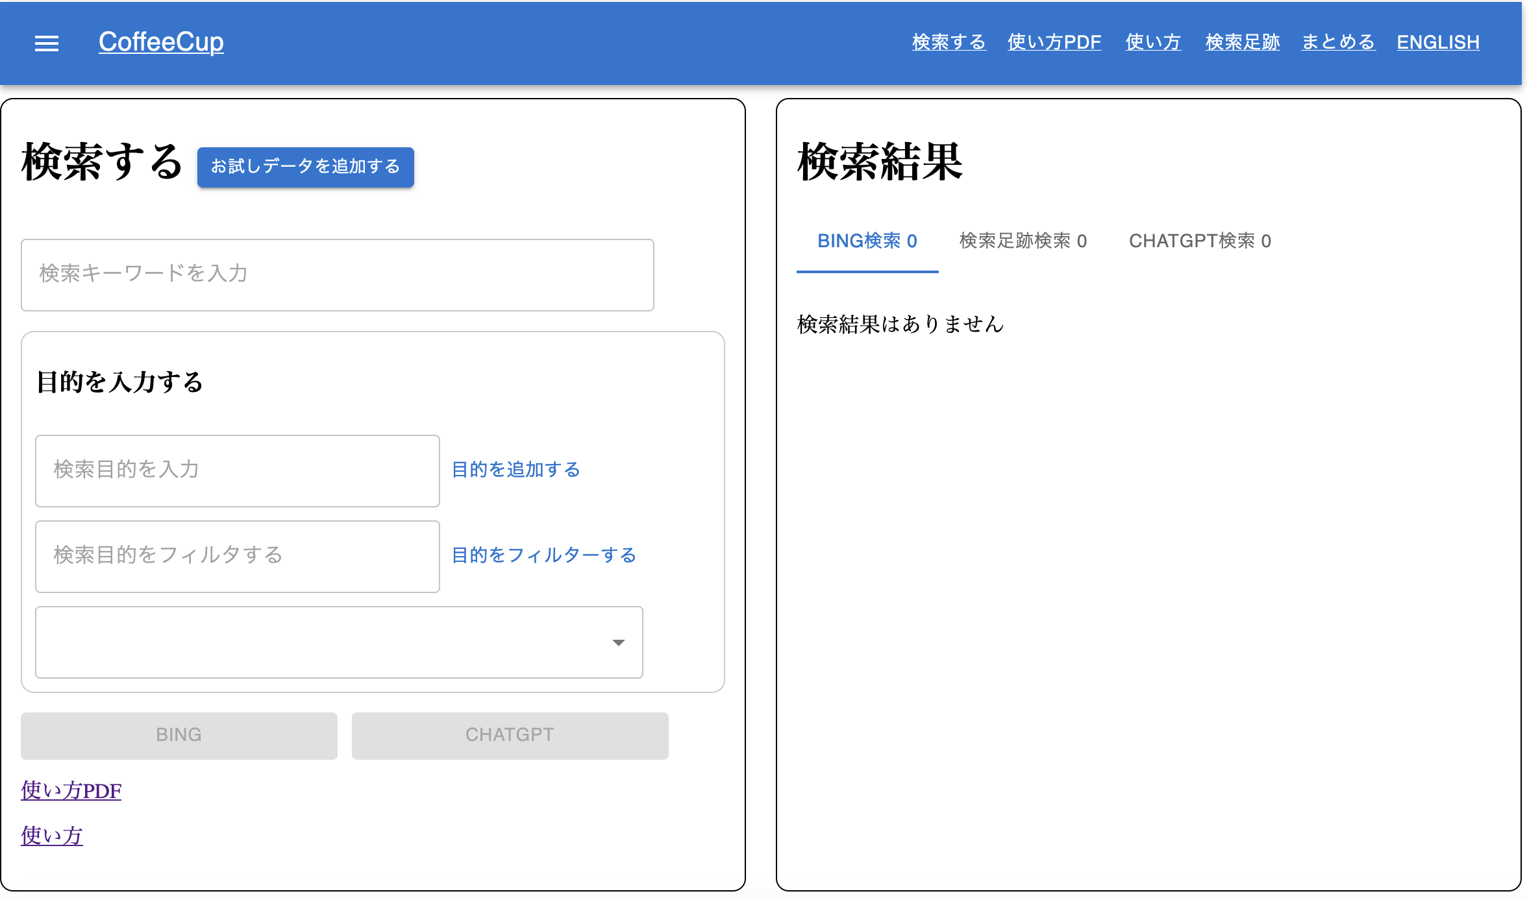The height and width of the screenshot is (898, 1527).
Task: Click the お試しデータを追加する button
Action: click(305, 167)
